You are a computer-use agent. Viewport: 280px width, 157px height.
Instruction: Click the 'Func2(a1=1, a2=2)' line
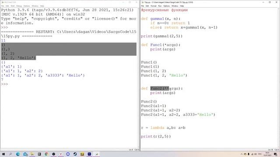click(161, 110)
